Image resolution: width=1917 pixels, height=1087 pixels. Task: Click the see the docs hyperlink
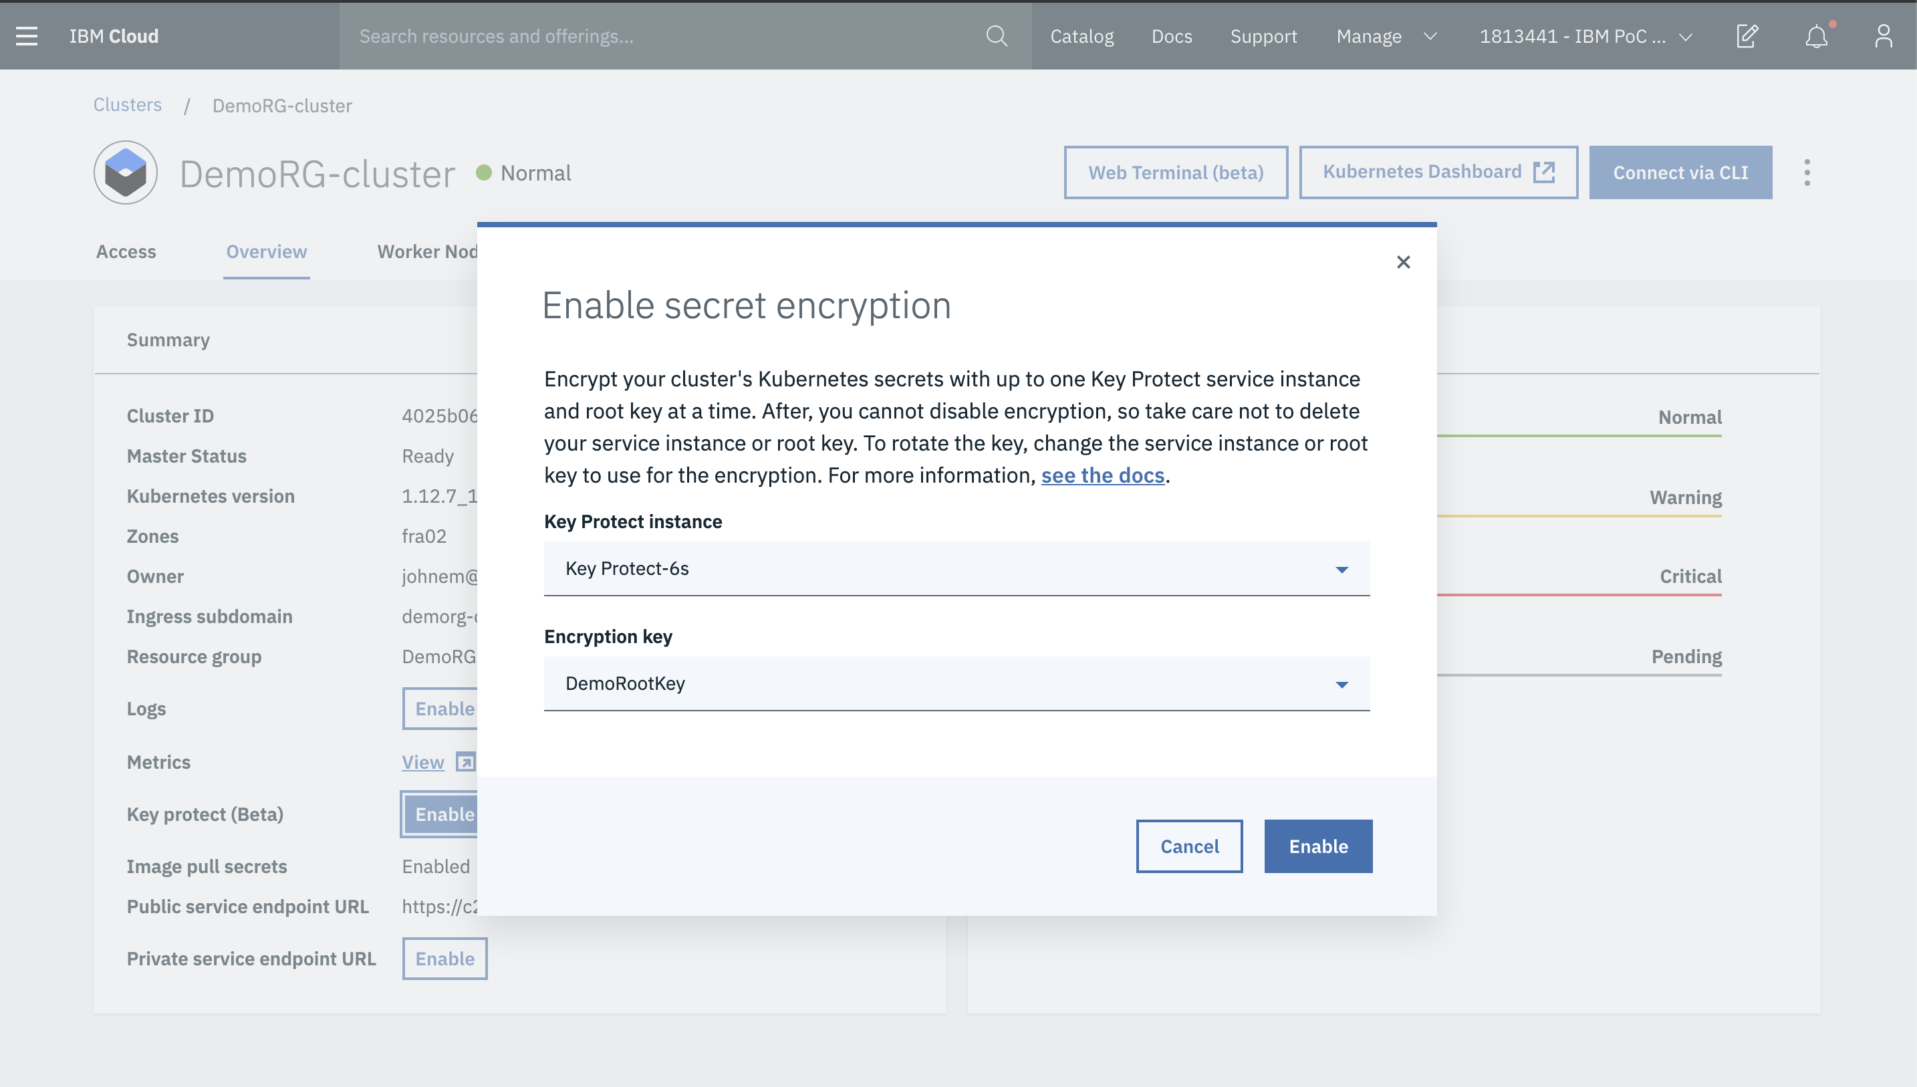[1104, 475]
